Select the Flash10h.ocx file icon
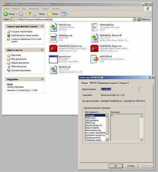This screenshot has height=172, width=158. tap(53, 27)
